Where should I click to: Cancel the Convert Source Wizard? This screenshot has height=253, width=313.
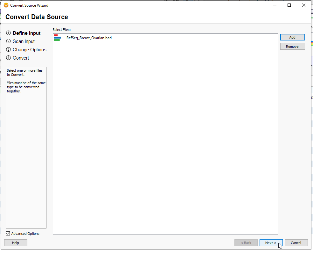click(296, 242)
